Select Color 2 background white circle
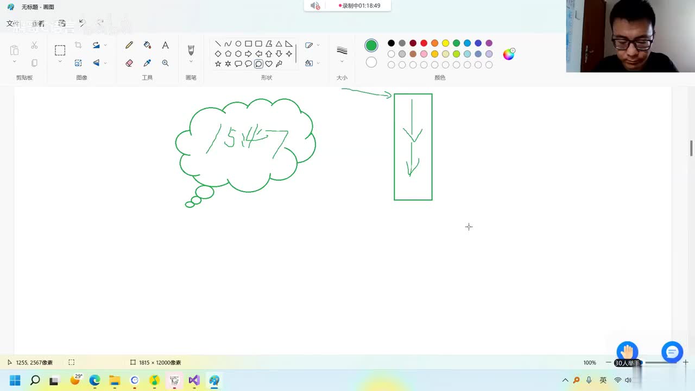695x391 pixels. click(x=371, y=62)
